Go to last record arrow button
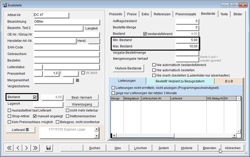The width and height of the screenshot is (250, 157). click(35, 148)
